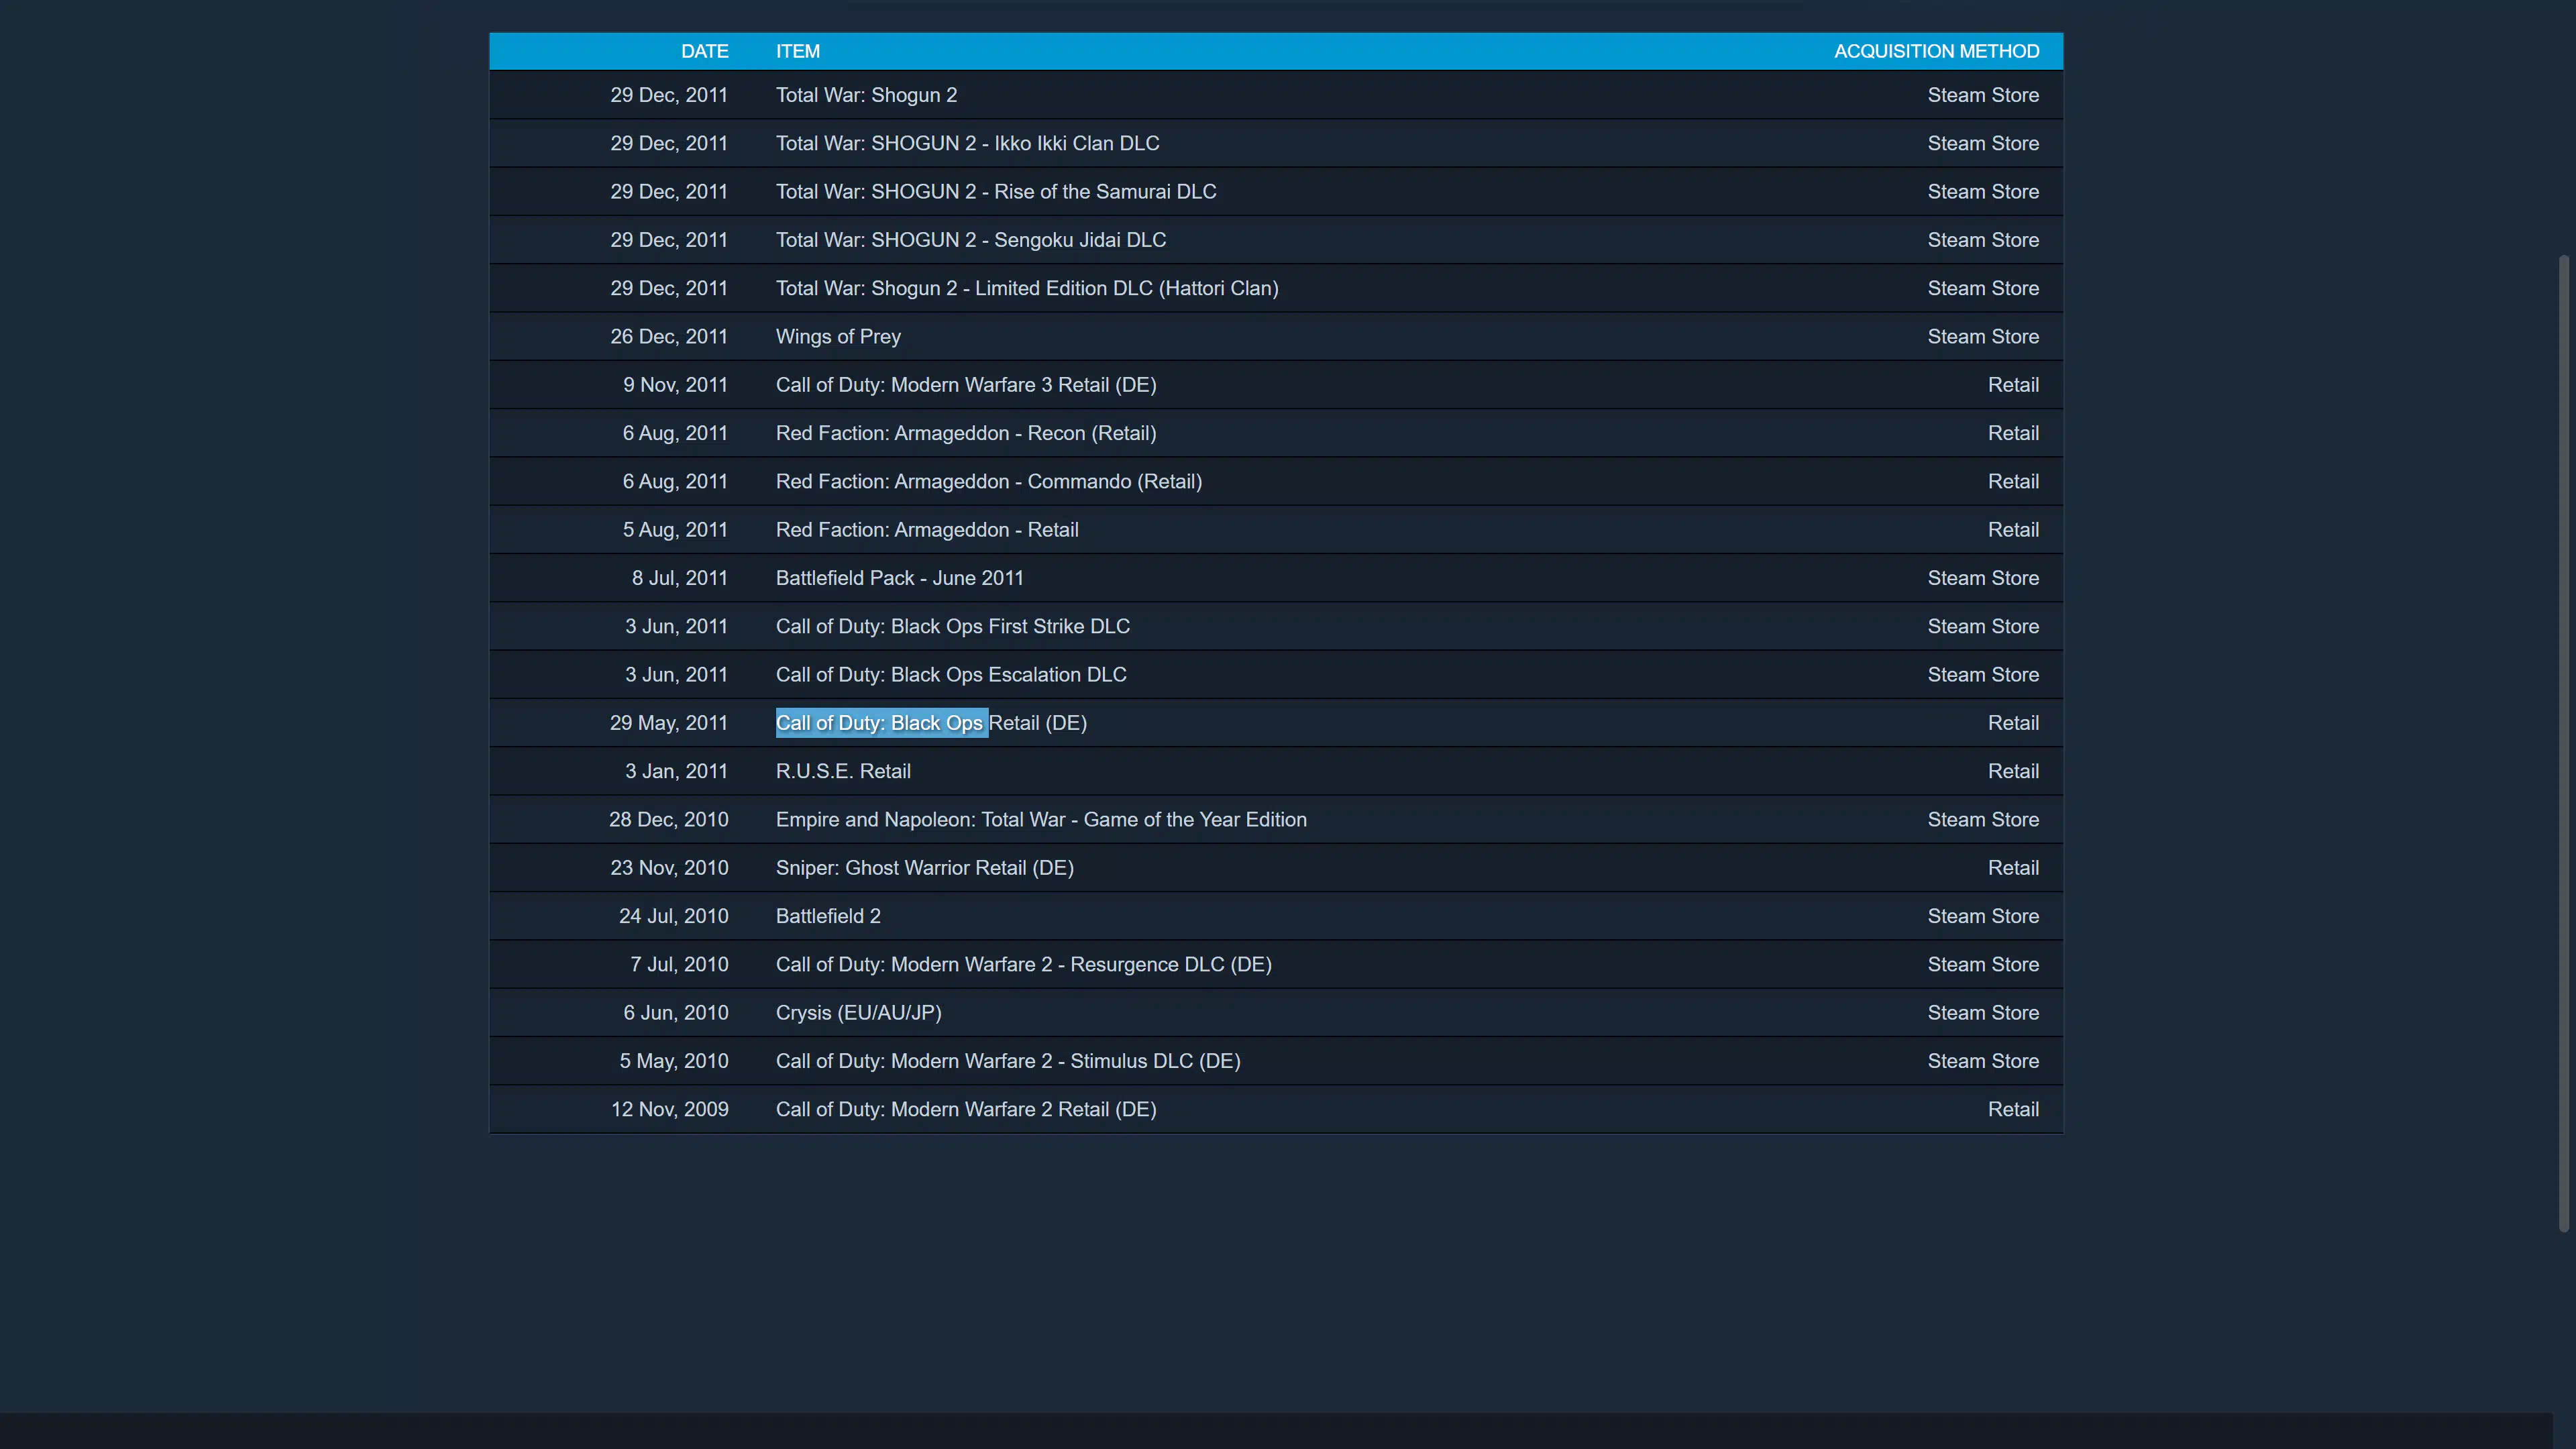This screenshot has height=1449, width=2576.
Task: Click the 6 Jun, 2010 date cell
Action: click(676, 1013)
